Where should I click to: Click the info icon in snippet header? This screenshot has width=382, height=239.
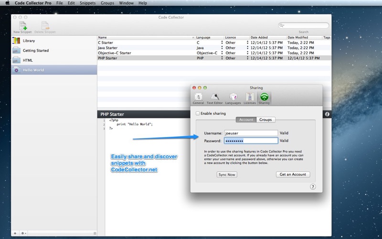(x=327, y=115)
